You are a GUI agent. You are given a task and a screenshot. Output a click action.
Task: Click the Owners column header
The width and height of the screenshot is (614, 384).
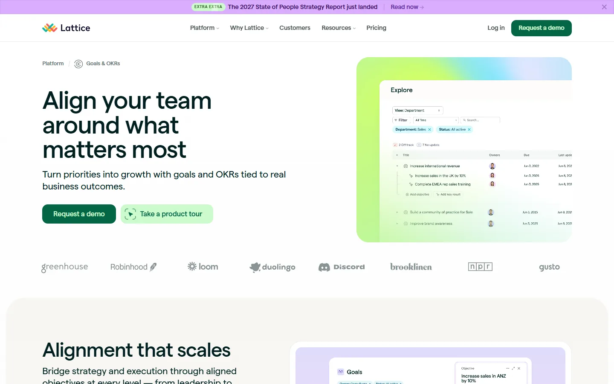[495, 155]
